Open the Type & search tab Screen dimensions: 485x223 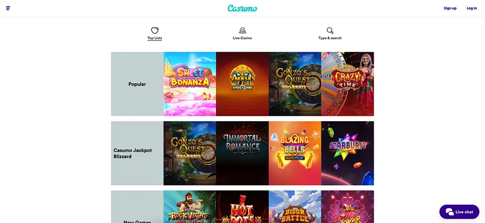pyautogui.click(x=330, y=34)
